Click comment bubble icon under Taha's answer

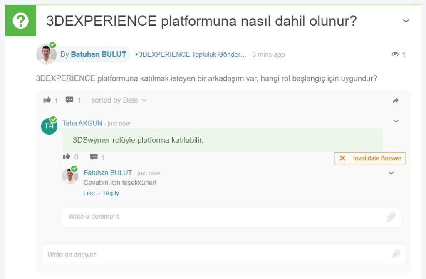(94, 157)
